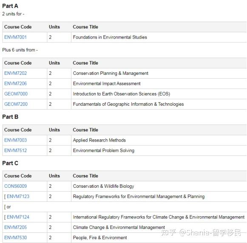This screenshot has height=243, width=247.
Task: Click the title Applied Research Methods
Action: click(x=99, y=140)
